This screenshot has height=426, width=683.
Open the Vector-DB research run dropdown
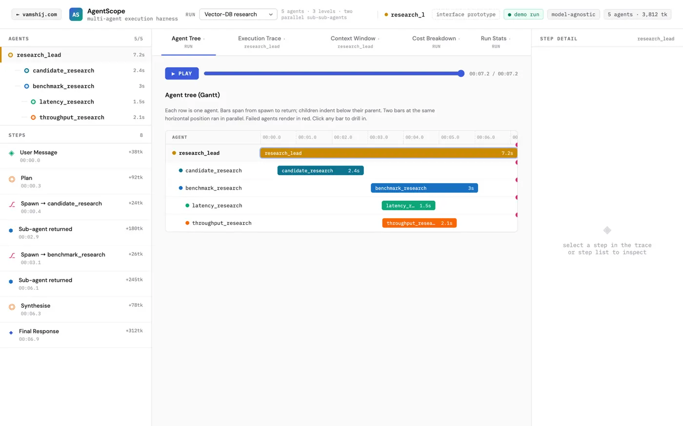tap(238, 15)
